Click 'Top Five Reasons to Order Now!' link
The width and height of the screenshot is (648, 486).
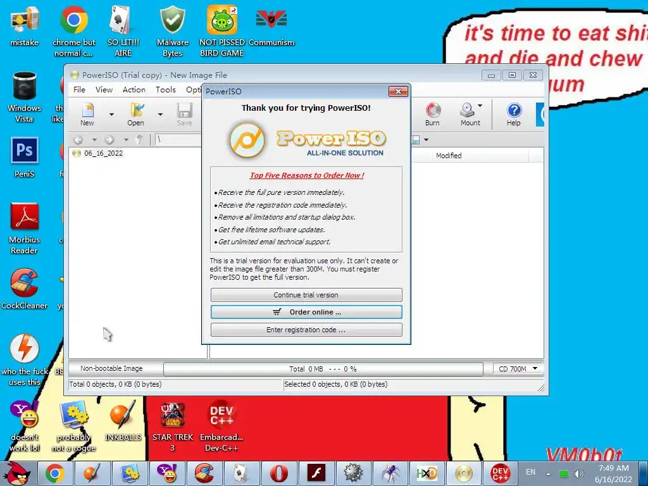pyautogui.click(x=307, y=175)
